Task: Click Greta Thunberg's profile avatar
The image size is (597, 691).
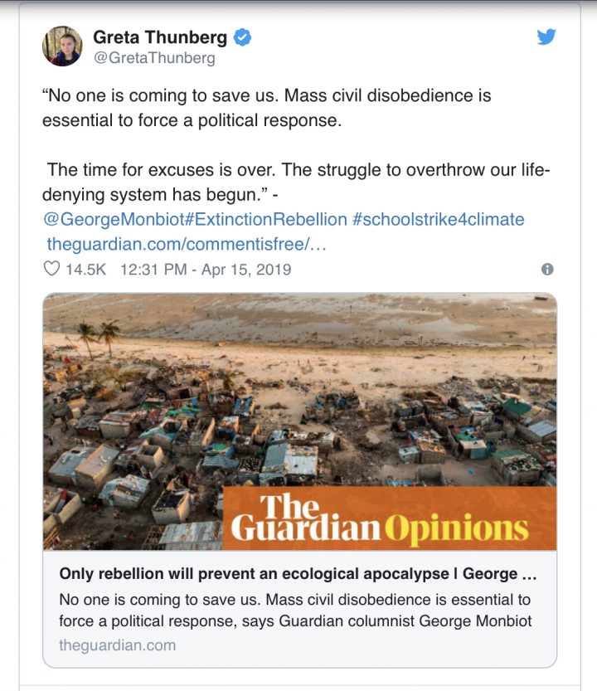Action: 62,46
